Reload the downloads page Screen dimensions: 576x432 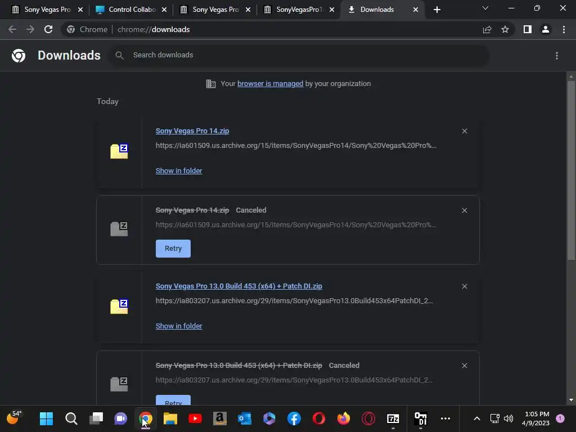pyautogui.click(x=48, y=29)
